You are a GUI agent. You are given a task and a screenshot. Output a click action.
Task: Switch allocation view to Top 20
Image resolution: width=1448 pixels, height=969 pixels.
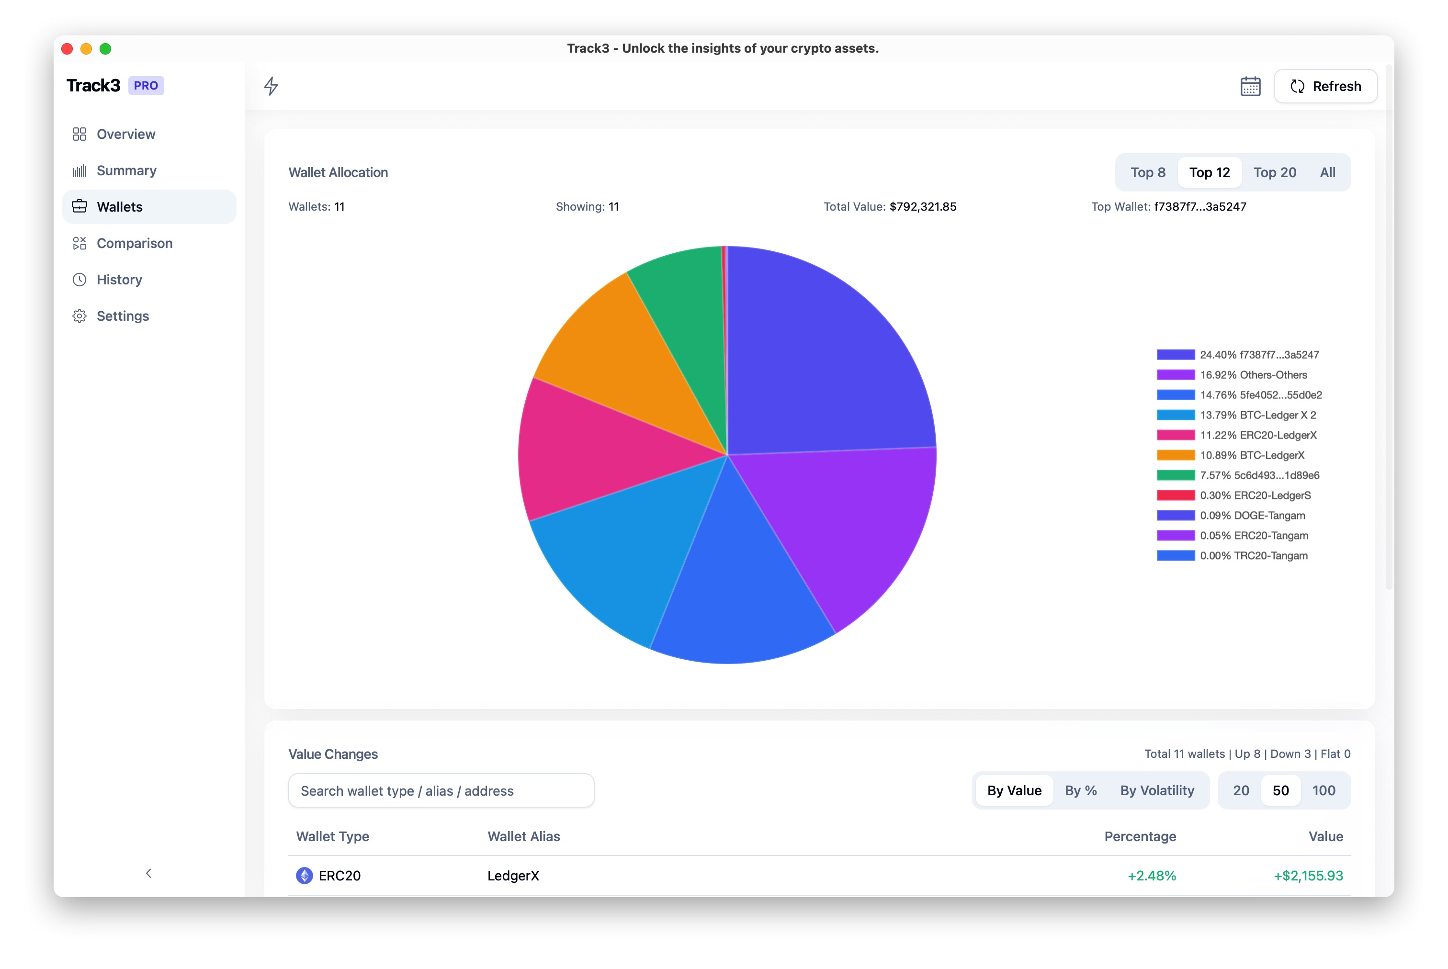[1274, 172]
